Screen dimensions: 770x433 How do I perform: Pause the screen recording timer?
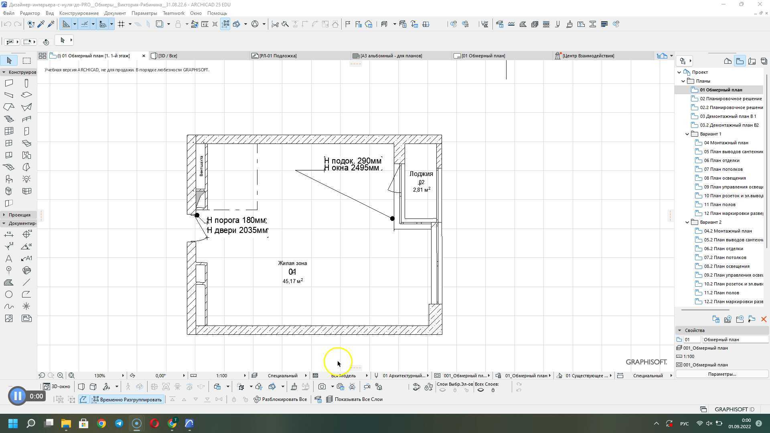17,396
